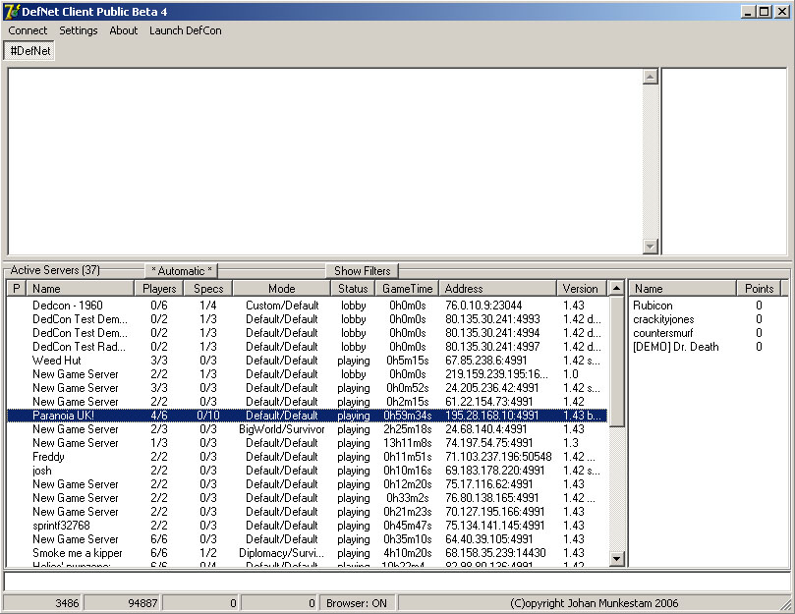Click the Automatic refresh button
This screenshot has width=795, height=614.
181,271
